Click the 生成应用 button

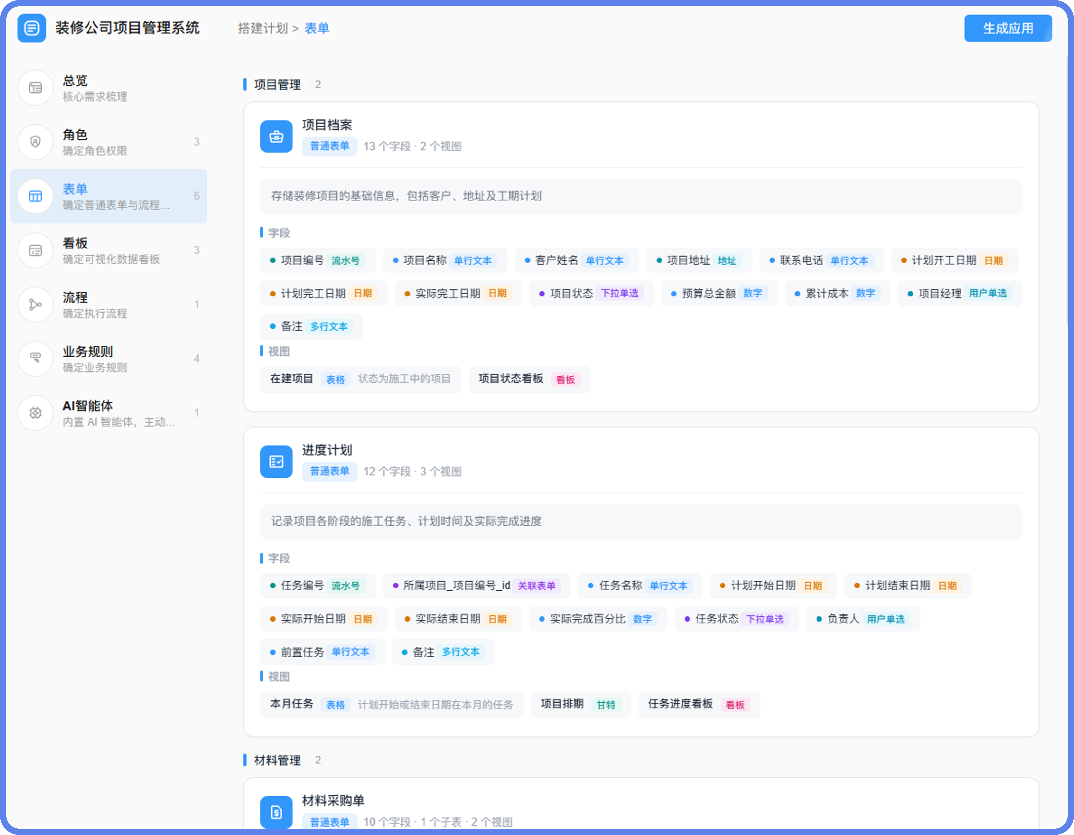1008,28
